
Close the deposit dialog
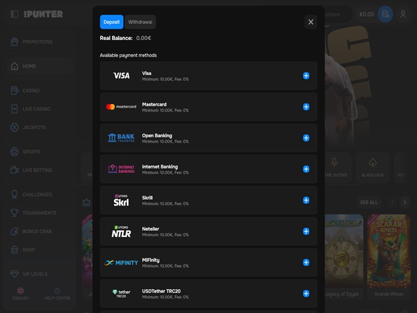coord(311,22)
